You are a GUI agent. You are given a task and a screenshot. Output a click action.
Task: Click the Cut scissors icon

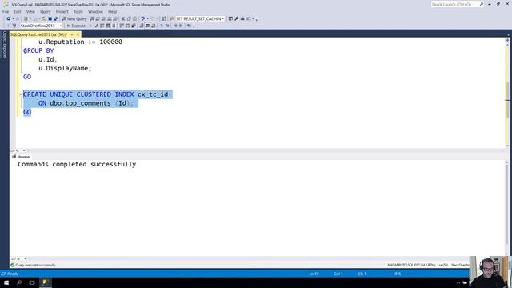coord(123,19)
